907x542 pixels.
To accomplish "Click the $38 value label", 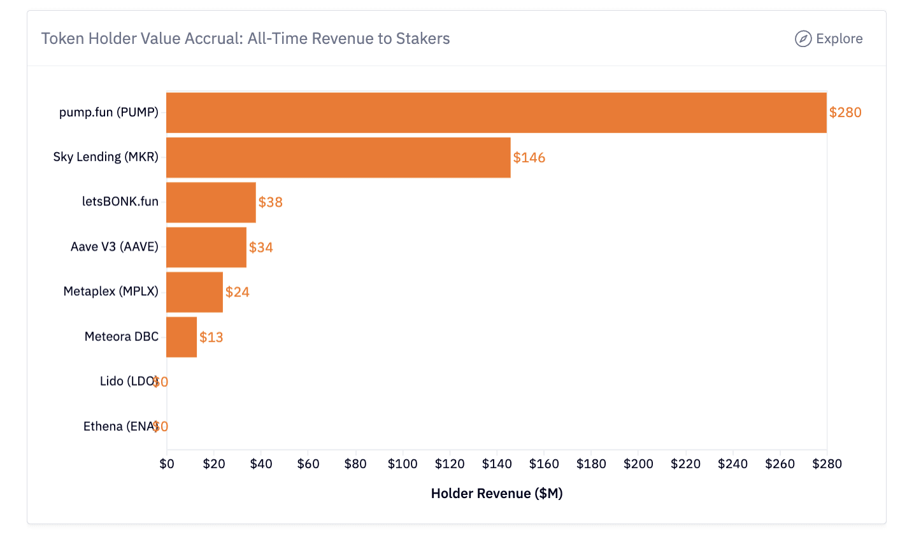I will pyautogui.click(x=271, y=202).
